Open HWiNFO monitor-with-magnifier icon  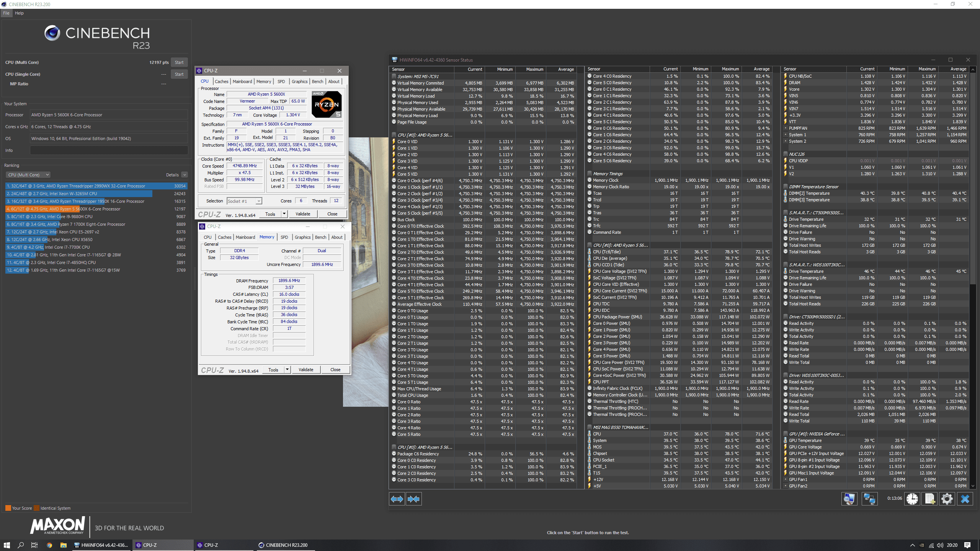coord(849,499)
